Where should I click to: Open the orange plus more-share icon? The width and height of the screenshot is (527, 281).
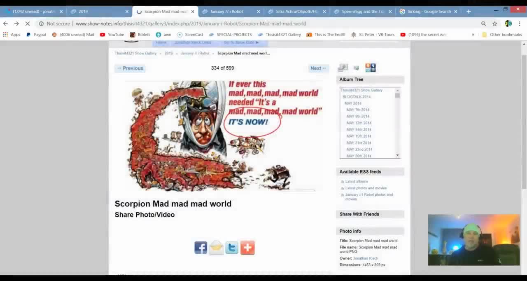point(247,248)
